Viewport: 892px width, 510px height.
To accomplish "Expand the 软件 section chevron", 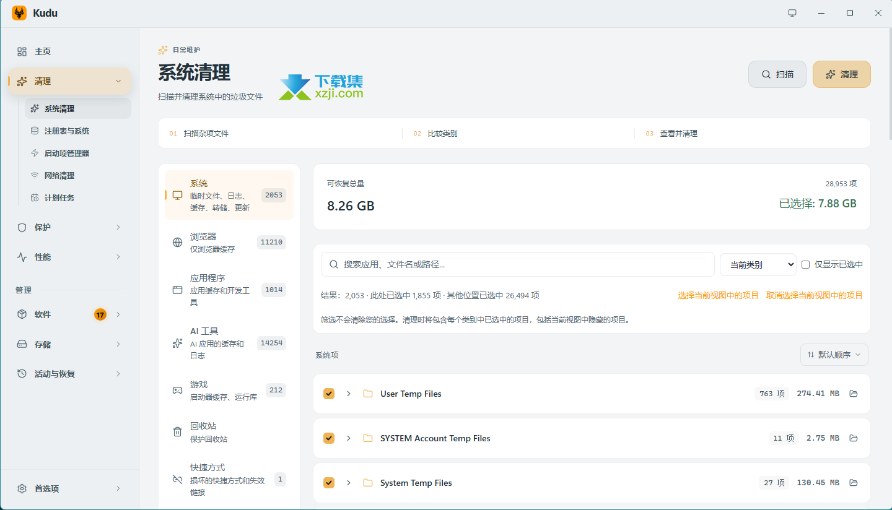I will 118,314.
